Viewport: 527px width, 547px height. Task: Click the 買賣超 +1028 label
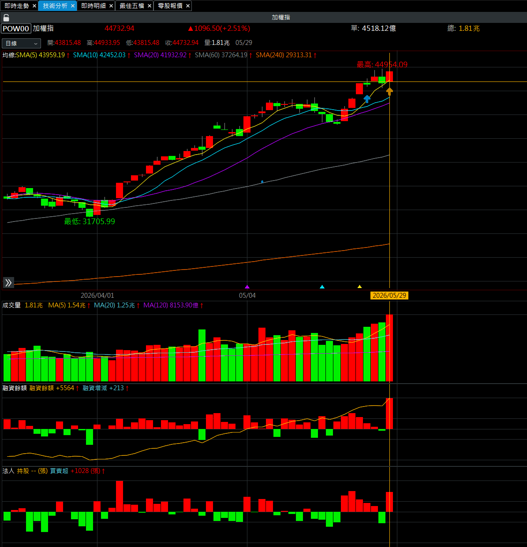pos(78,471)
